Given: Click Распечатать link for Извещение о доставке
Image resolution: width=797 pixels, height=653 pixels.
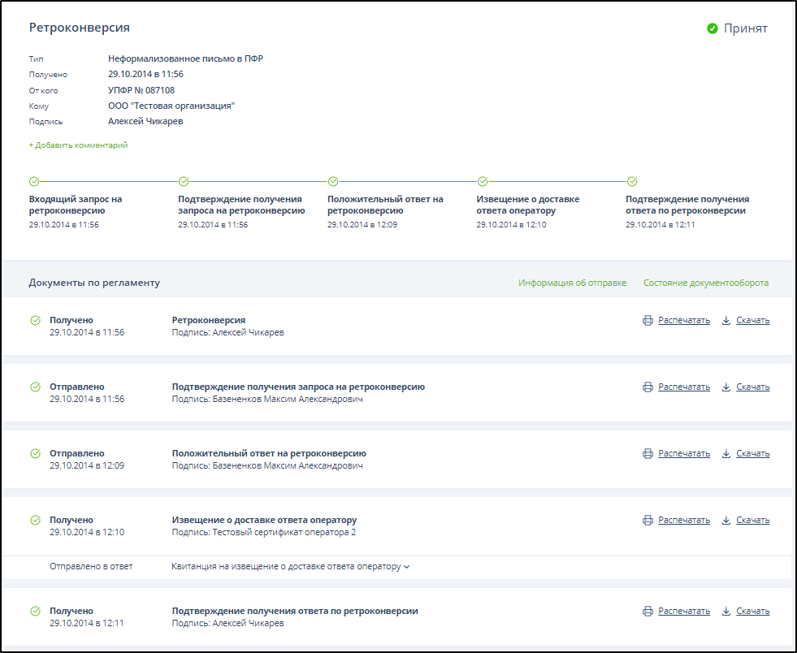Looking at the screenshot, I should [683, 521].
